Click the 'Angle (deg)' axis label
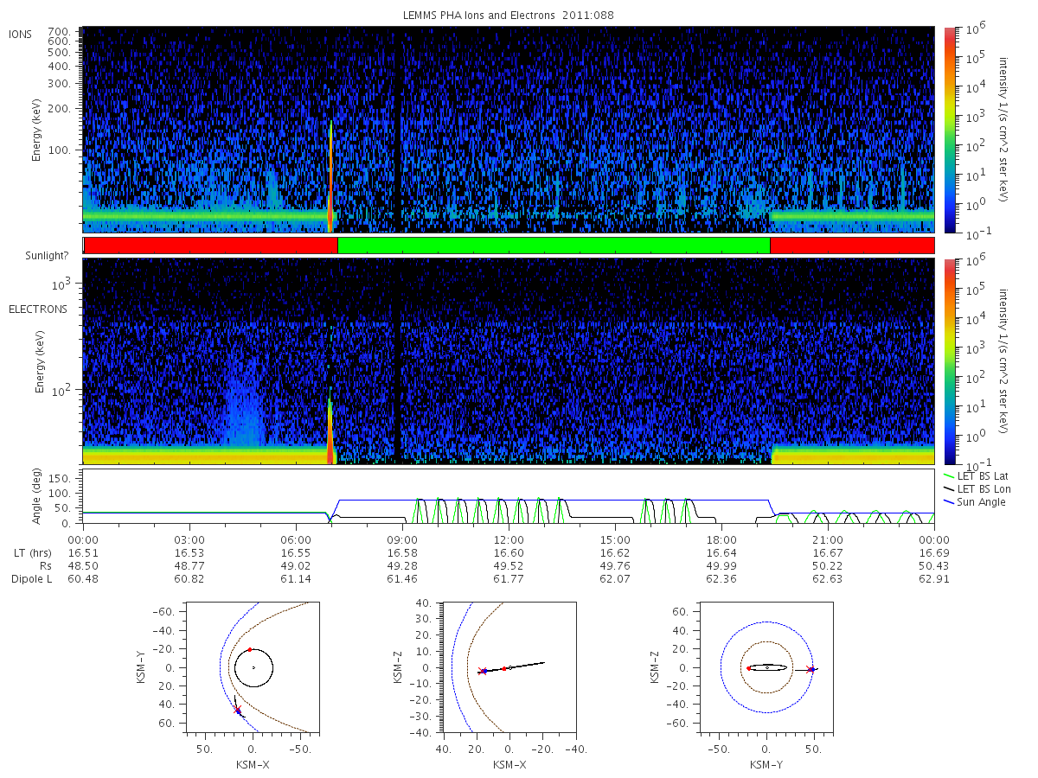The height and width of the screenshot is (778, 1038). [37, 497]
